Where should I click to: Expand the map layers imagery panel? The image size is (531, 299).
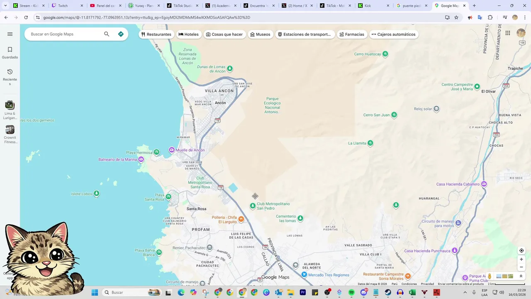click(521, 276)
